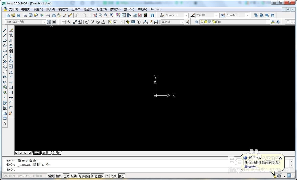Select the Revision Cloud tool
Viewport: 297px width, 180px height.
click(x=5, y=67)
